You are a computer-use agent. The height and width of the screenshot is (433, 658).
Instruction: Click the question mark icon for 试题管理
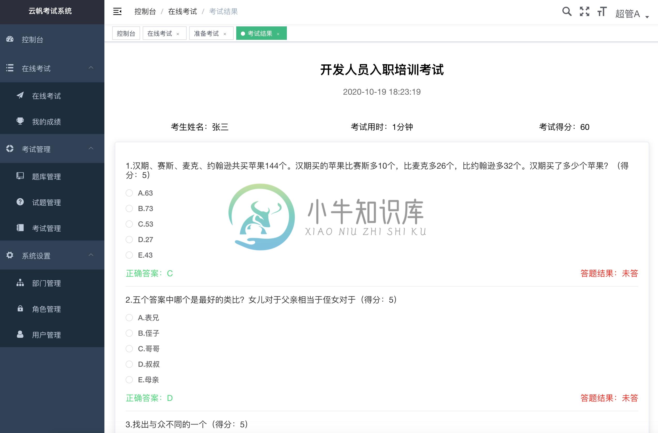coord(20,202)
